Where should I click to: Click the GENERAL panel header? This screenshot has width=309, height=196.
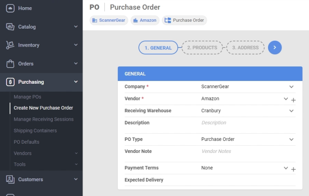click(210, 74)
